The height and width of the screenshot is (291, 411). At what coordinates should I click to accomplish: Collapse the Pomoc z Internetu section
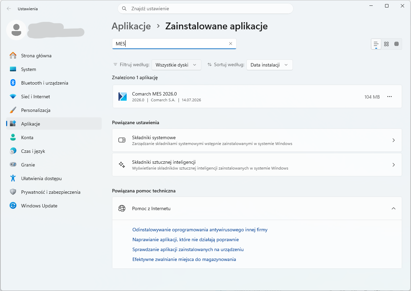pyautogui.click(x=394, y=208)
